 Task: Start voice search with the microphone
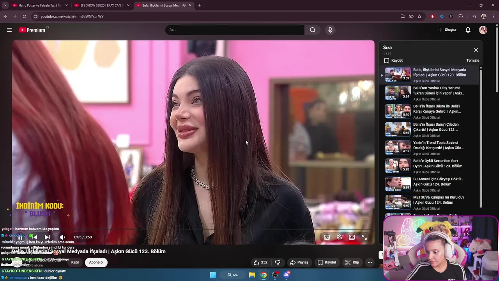[x=330, y=30]
